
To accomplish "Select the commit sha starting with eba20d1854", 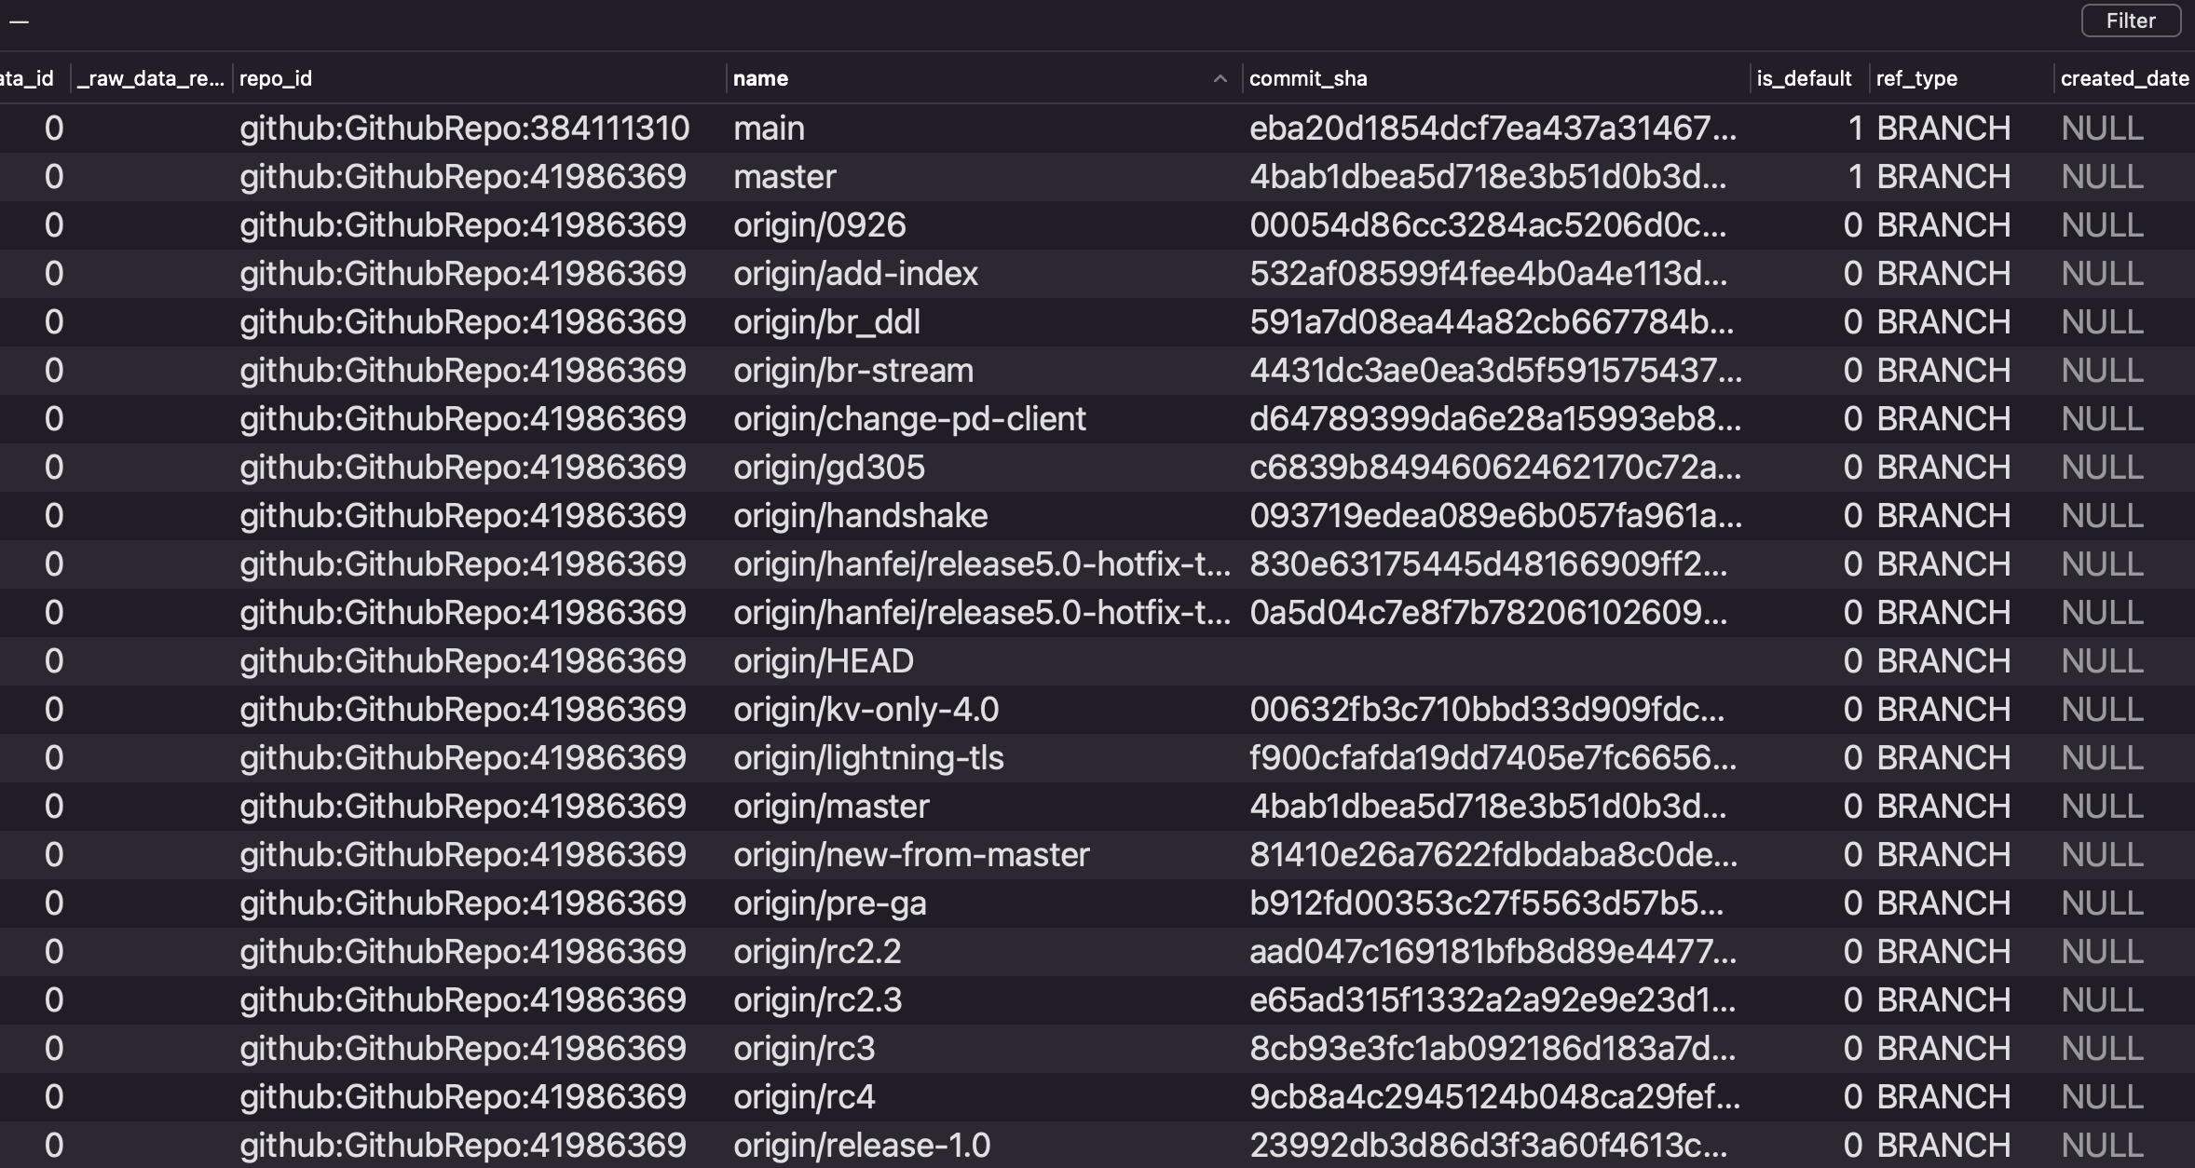I will (1492, 129).
